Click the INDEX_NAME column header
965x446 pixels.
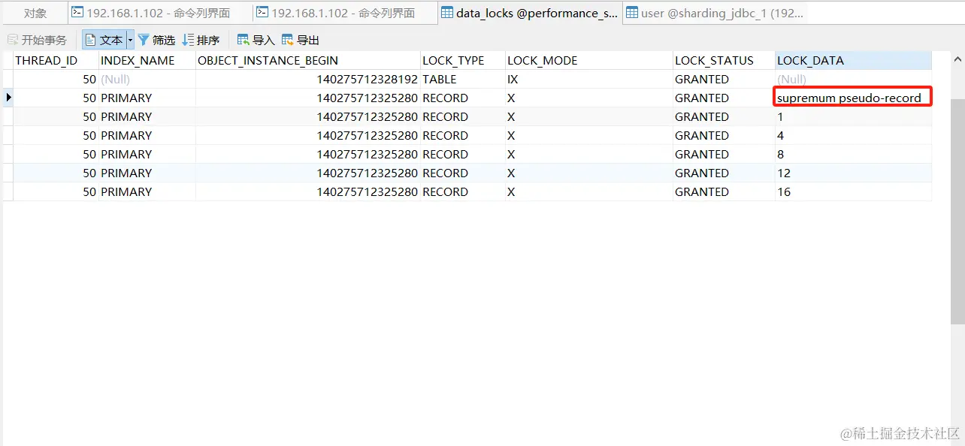147,60
